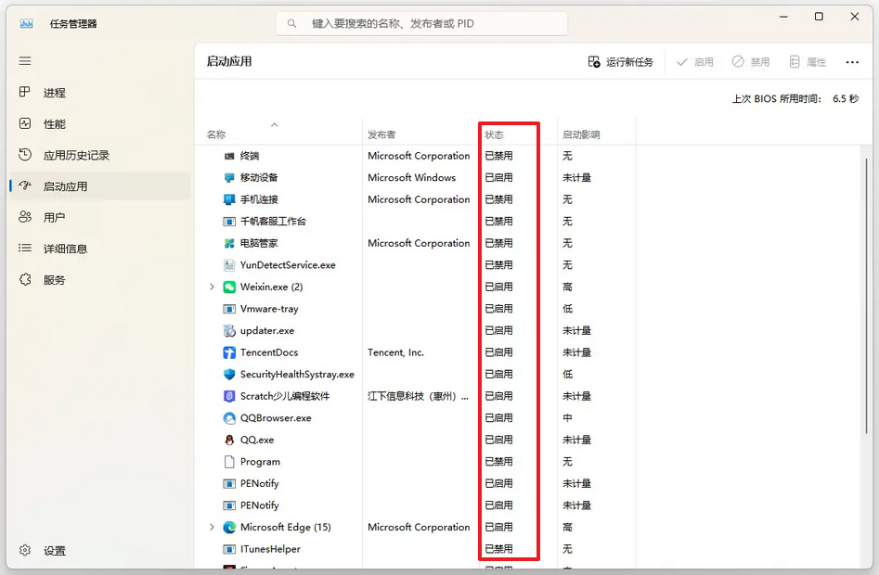This screenshot has height=575, width=879.
Task: Click 中 impact value of QQBrowser.exe
Action: click(567, 417)
